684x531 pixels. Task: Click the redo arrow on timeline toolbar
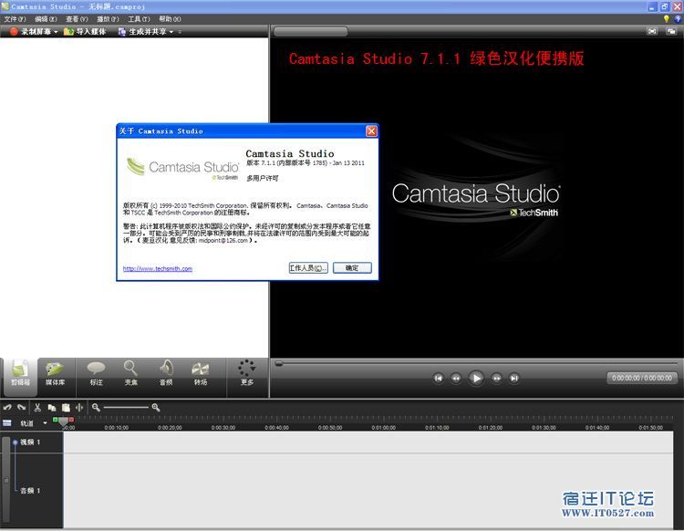[21, 408]
